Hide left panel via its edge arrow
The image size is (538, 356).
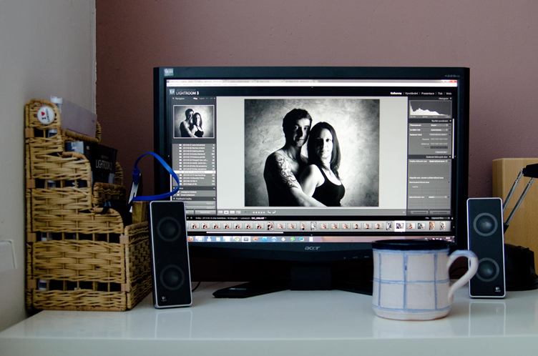pyautogui.click(x=168, y=156)
